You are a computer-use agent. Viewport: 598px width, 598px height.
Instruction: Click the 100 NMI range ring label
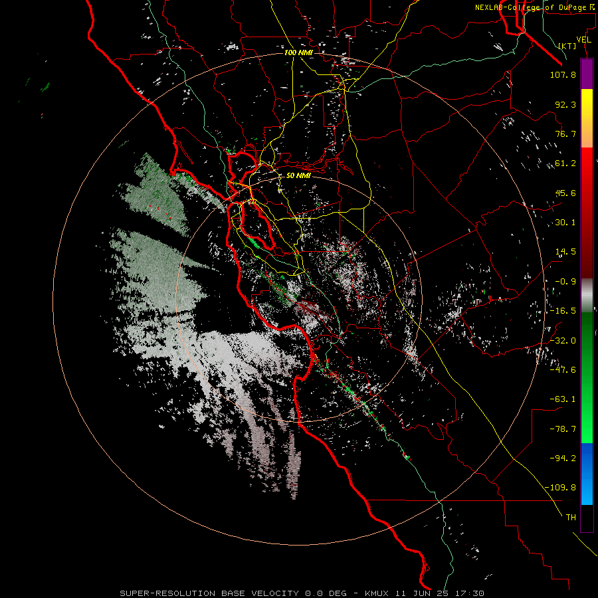tap(298, 52)
